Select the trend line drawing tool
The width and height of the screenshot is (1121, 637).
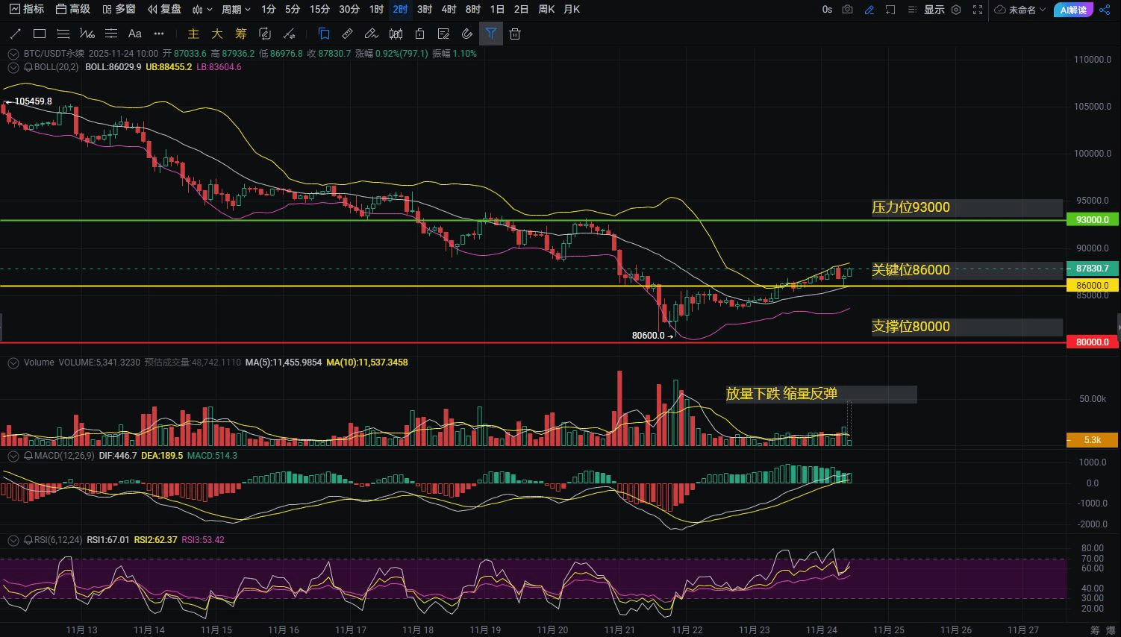pyautogui.click(x=16, y=34)
